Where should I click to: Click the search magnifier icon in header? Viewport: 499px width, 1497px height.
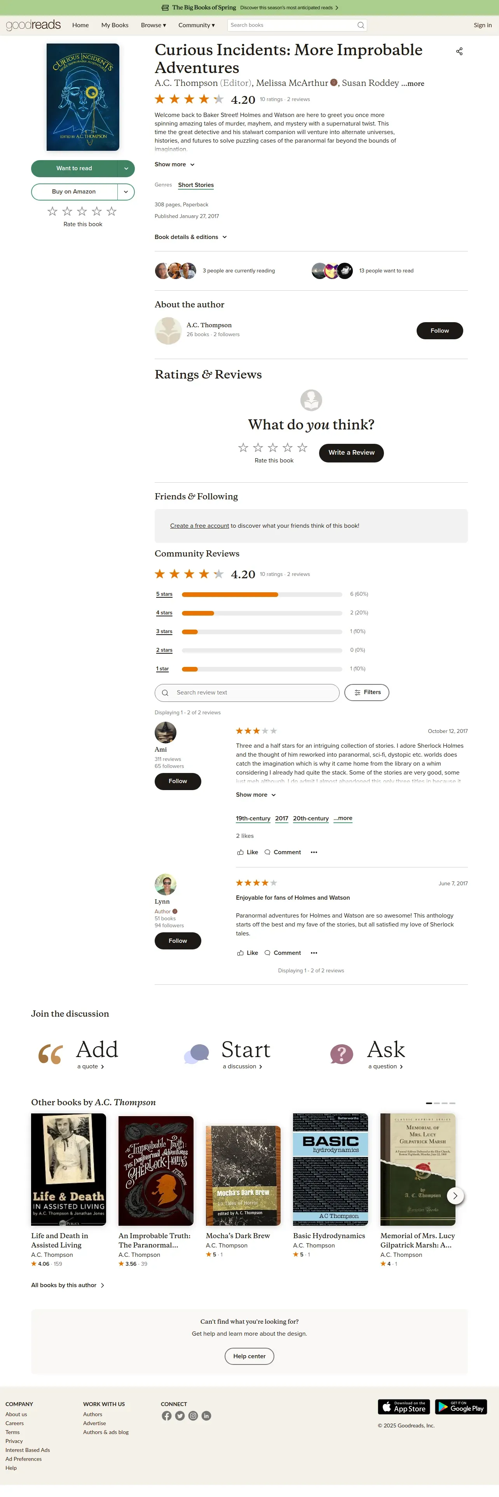[361, 25]
